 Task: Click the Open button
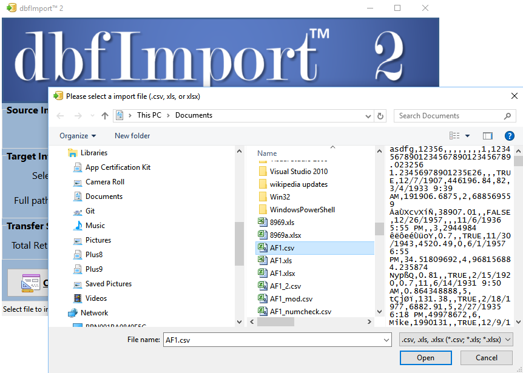pos(425,358)
